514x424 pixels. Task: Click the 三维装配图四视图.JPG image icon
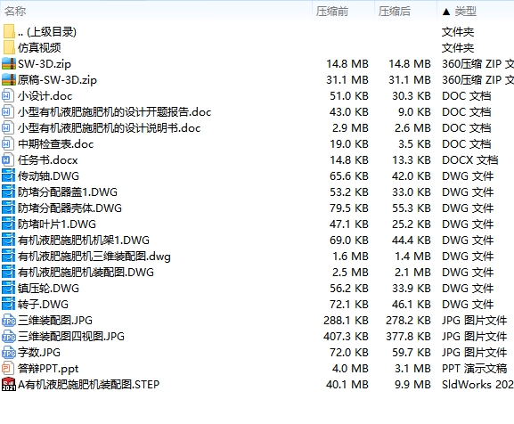point(9,337)
